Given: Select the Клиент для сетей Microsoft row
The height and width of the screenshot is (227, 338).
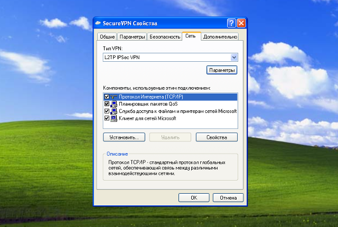Looking at the screenshot, I should click(x=170, y=118).
